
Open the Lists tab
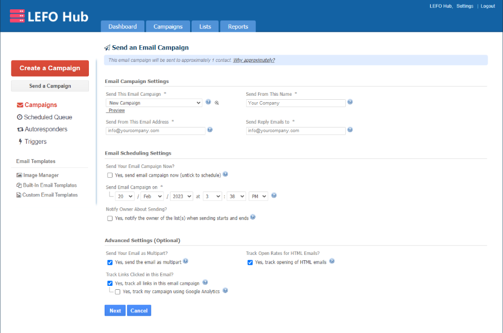click(x=205, y=27)
